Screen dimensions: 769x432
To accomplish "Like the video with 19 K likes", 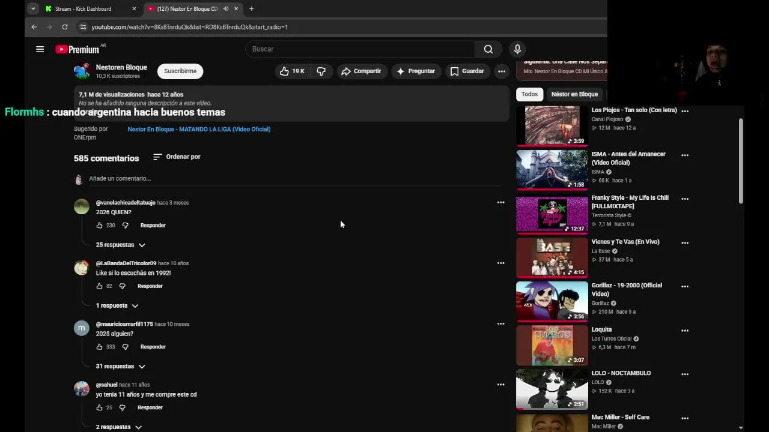I will [292, 71].
